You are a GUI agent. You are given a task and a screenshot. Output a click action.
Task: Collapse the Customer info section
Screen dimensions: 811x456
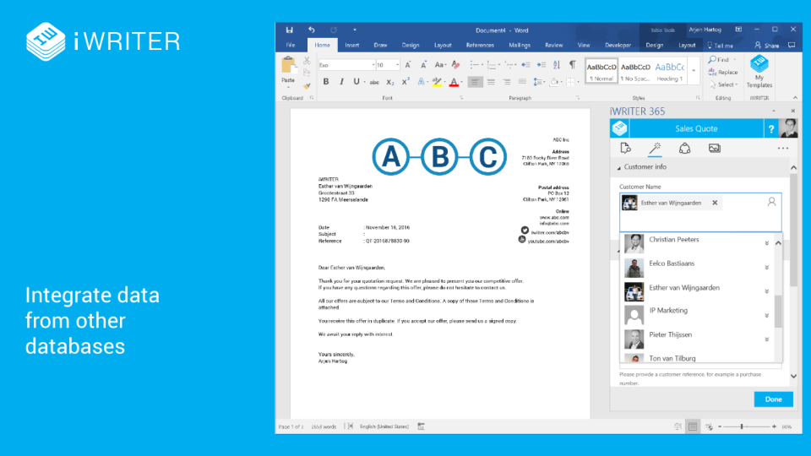(x=619, y=167)
